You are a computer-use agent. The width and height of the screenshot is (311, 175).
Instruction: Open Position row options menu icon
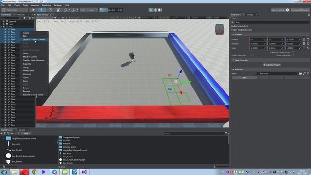304,39
